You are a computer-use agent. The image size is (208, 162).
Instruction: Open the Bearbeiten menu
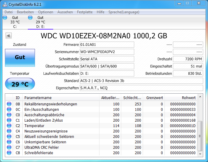coord(25,12)
